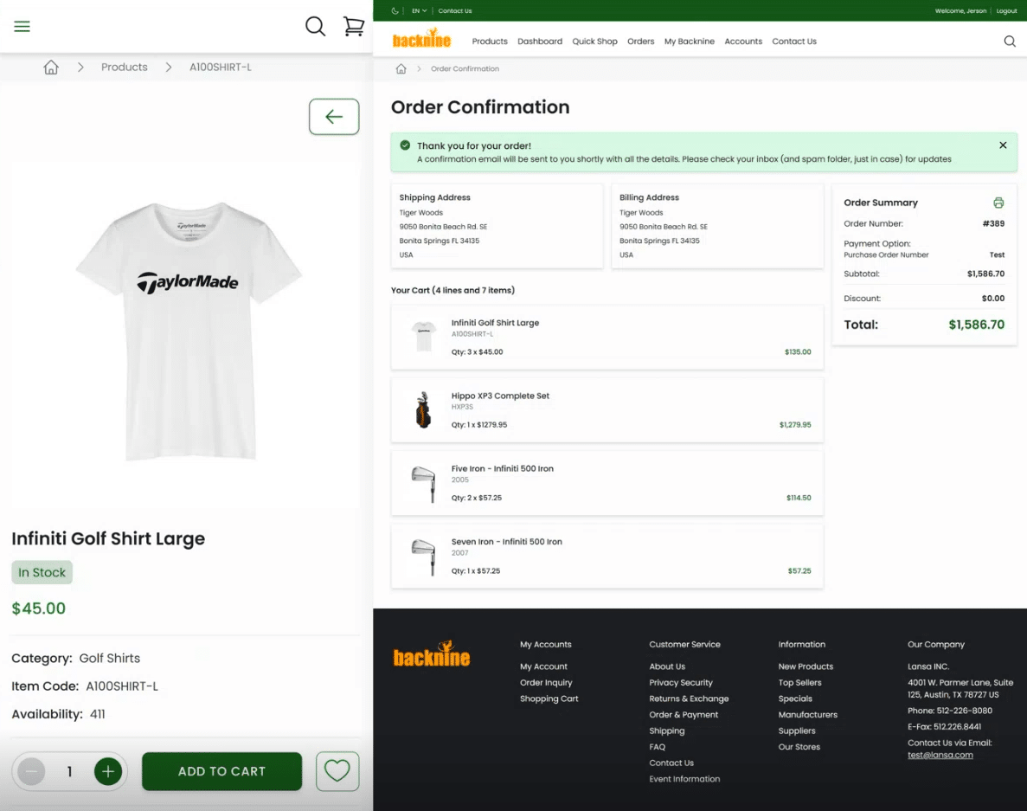This screenshot has height=811, width=1027.
Task: Open Quick Shop from the nav bar
Action: click(x=594, y=41)
